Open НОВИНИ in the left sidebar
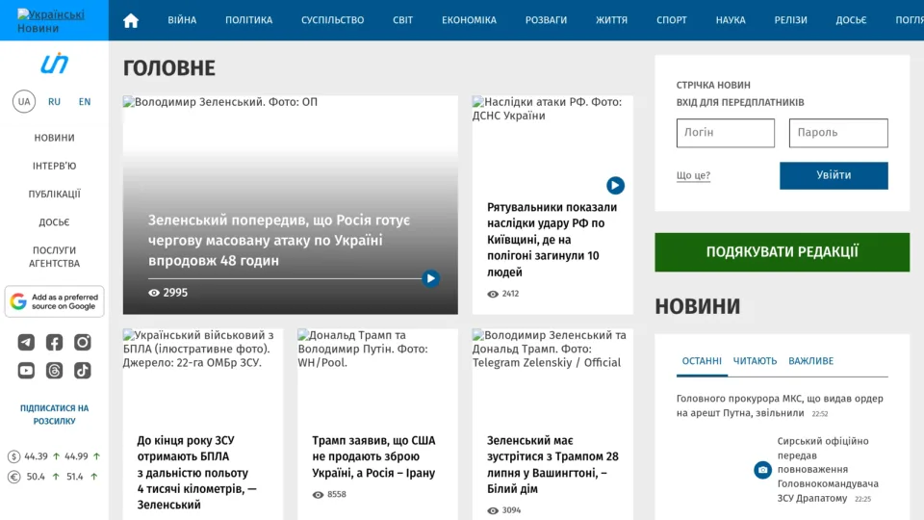This screenshot has height=520, width=924. pyautogui.click(x=54, y=138)
